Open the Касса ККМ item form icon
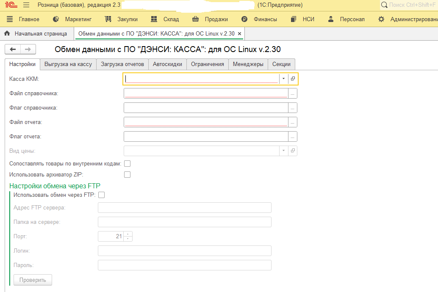The image size is (438, 292). (x=293, y=79)
